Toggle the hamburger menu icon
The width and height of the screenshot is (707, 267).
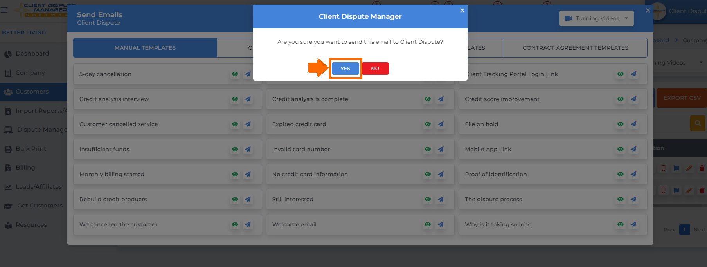coord(4,10)
